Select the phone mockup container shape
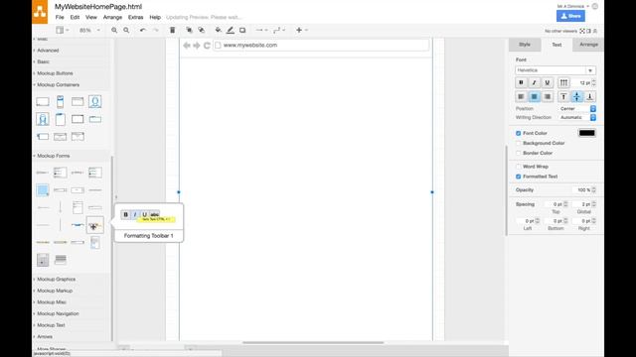Viewport: 636px width, 357px height. 60,101
